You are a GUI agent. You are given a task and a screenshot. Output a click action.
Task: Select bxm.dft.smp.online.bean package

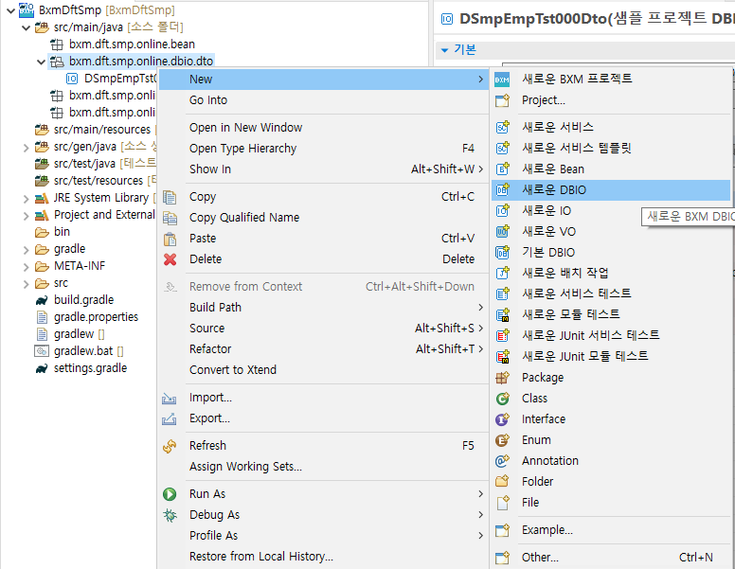[x=132, y=44]
